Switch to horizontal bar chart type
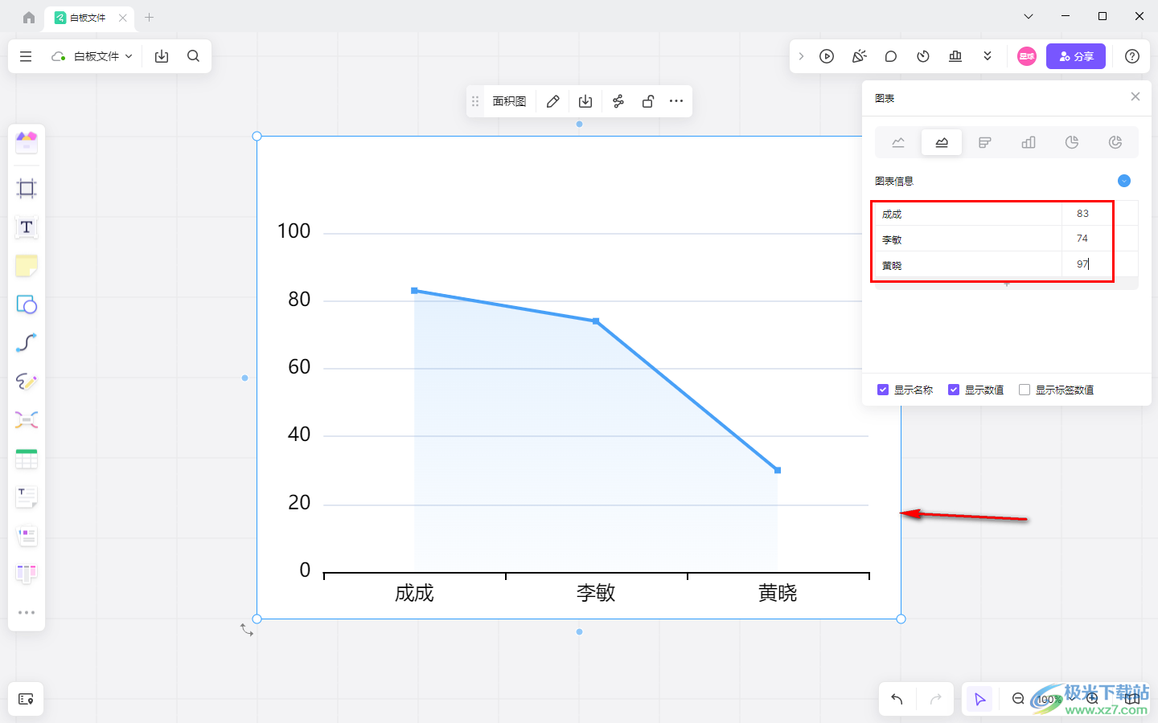 985,142
